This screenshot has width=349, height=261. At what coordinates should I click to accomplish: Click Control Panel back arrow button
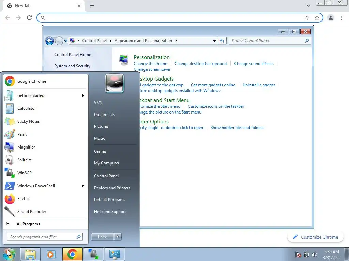pyautogui.click(x=49, y=41)
